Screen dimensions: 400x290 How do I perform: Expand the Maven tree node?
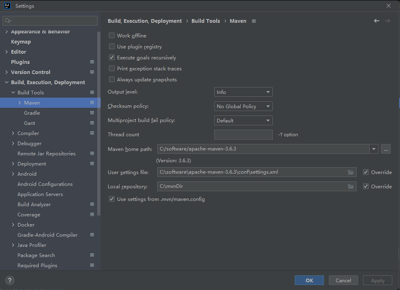coord(20,102)
